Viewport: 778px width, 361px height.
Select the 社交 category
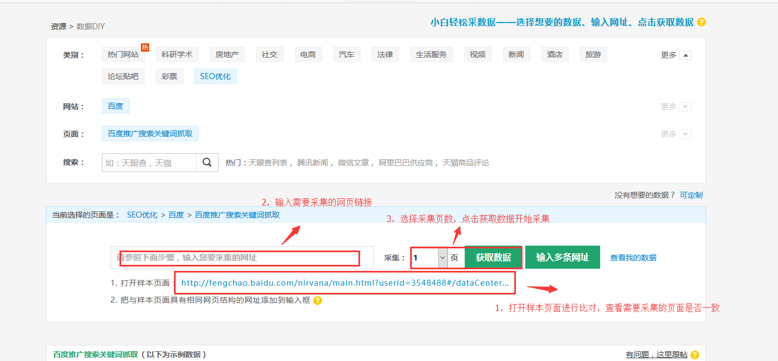[x=269, y=54]
